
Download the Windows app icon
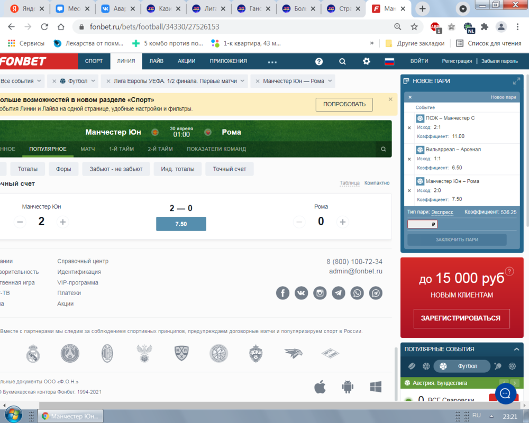376,387
